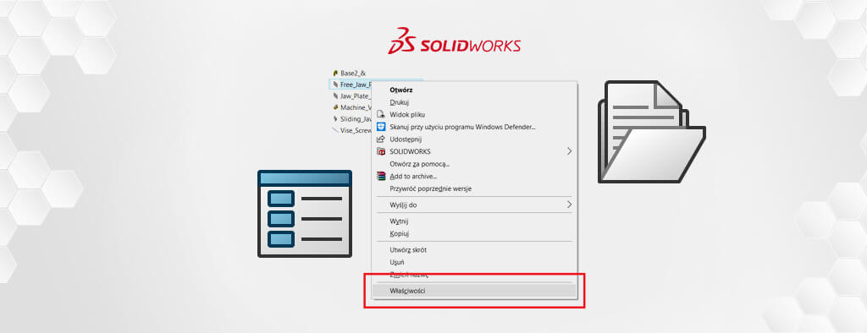Click the Udostępnij share icon
867x333 pixels.
pos(380,139)
